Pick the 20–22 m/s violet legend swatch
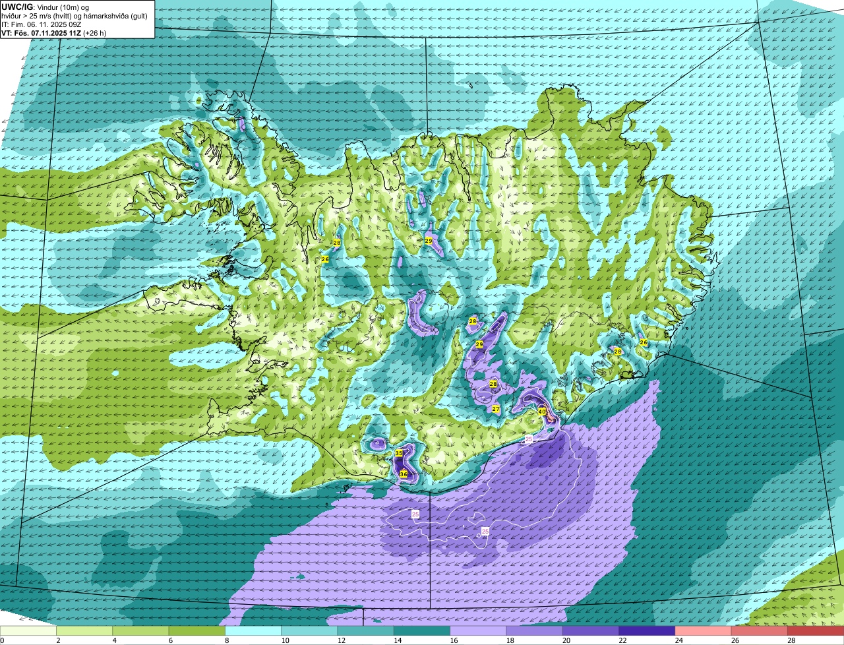Screen dimensions: 844x645 591,631
